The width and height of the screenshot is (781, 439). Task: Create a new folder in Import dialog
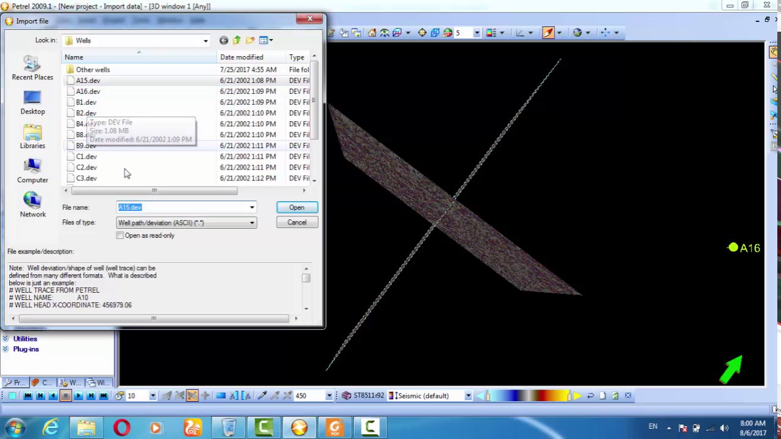click(250, 40)
